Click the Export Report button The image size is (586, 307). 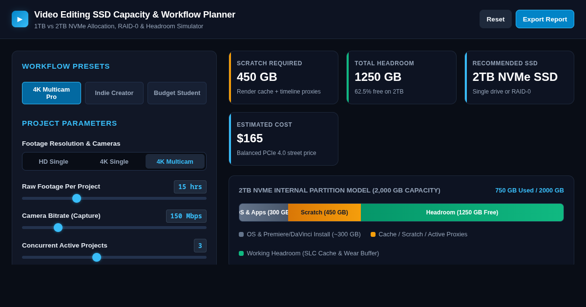tap(545, 19)
